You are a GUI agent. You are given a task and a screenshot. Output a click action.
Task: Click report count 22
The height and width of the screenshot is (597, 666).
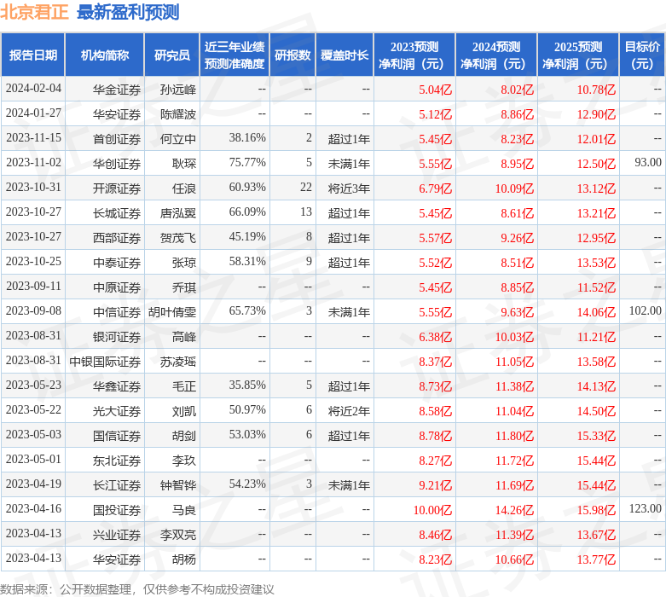click(x=306, y=187)
